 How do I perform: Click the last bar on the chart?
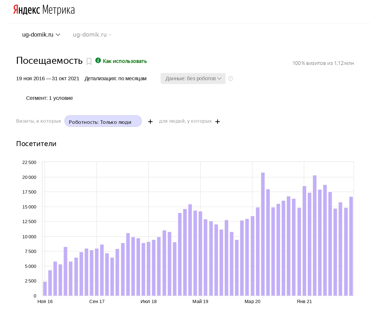[351, 246]
